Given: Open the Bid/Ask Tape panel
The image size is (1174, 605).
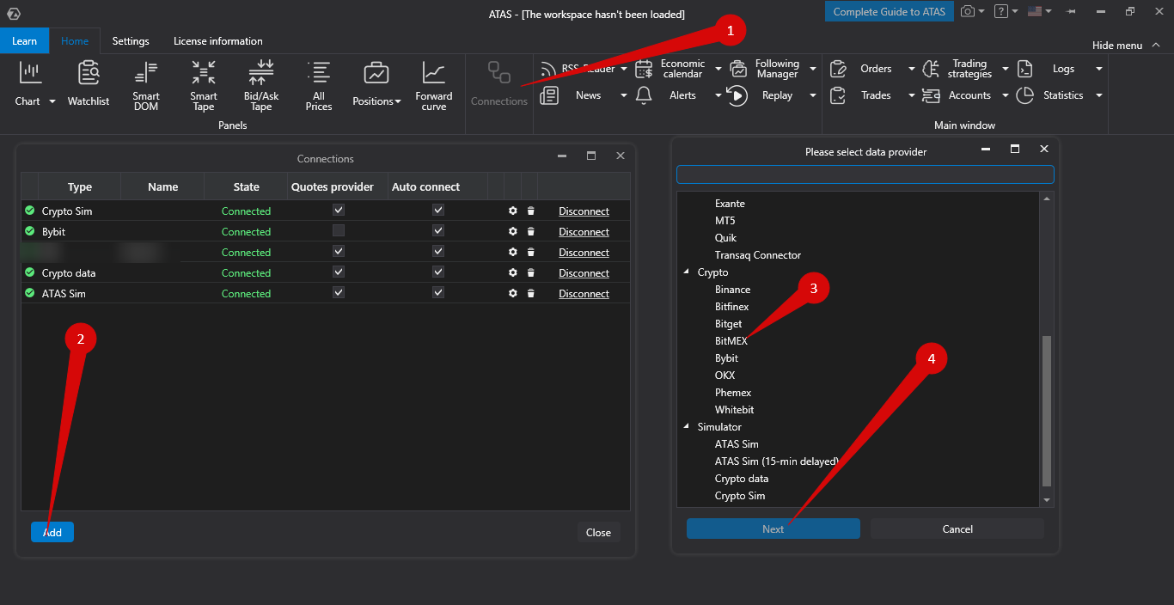Looking at the screenshot, I should pos(261,85).
